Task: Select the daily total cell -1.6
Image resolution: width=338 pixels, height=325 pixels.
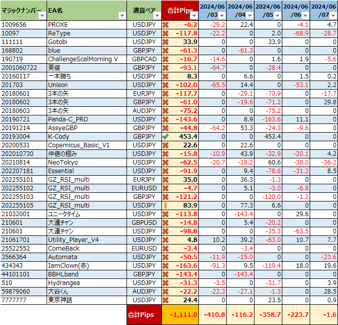Action: click(324, 315)
